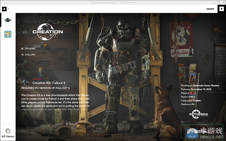Click 'Players: 1' text
226x141 pixels.
coord(186,93)
